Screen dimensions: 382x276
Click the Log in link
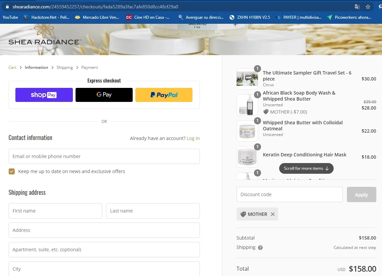(193, 138)
